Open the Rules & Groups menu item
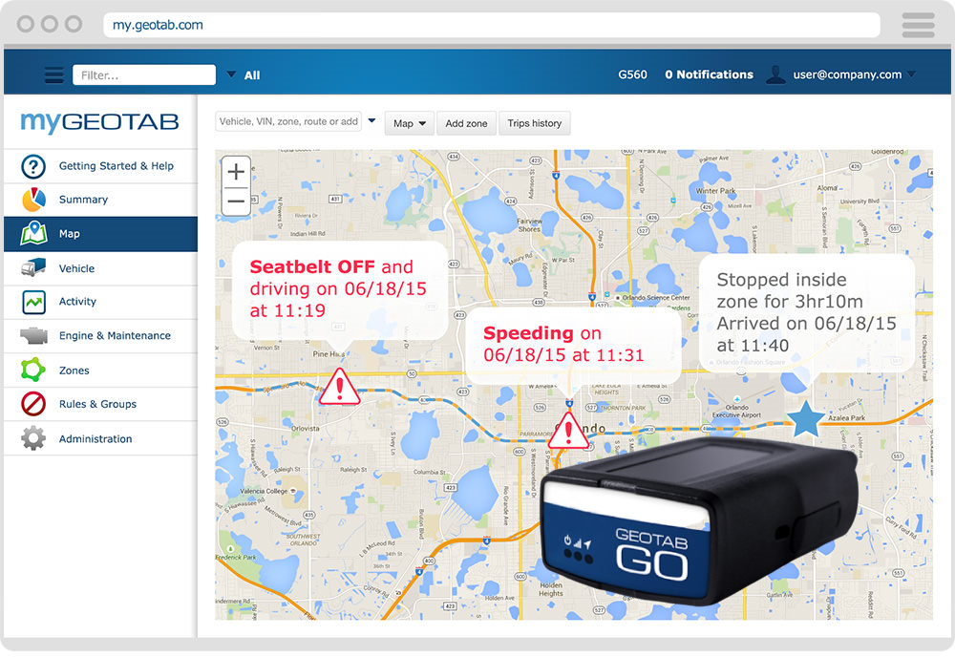 pos(100,404)
